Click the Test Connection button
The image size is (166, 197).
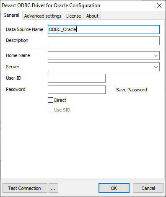click(x=25, y=188)
